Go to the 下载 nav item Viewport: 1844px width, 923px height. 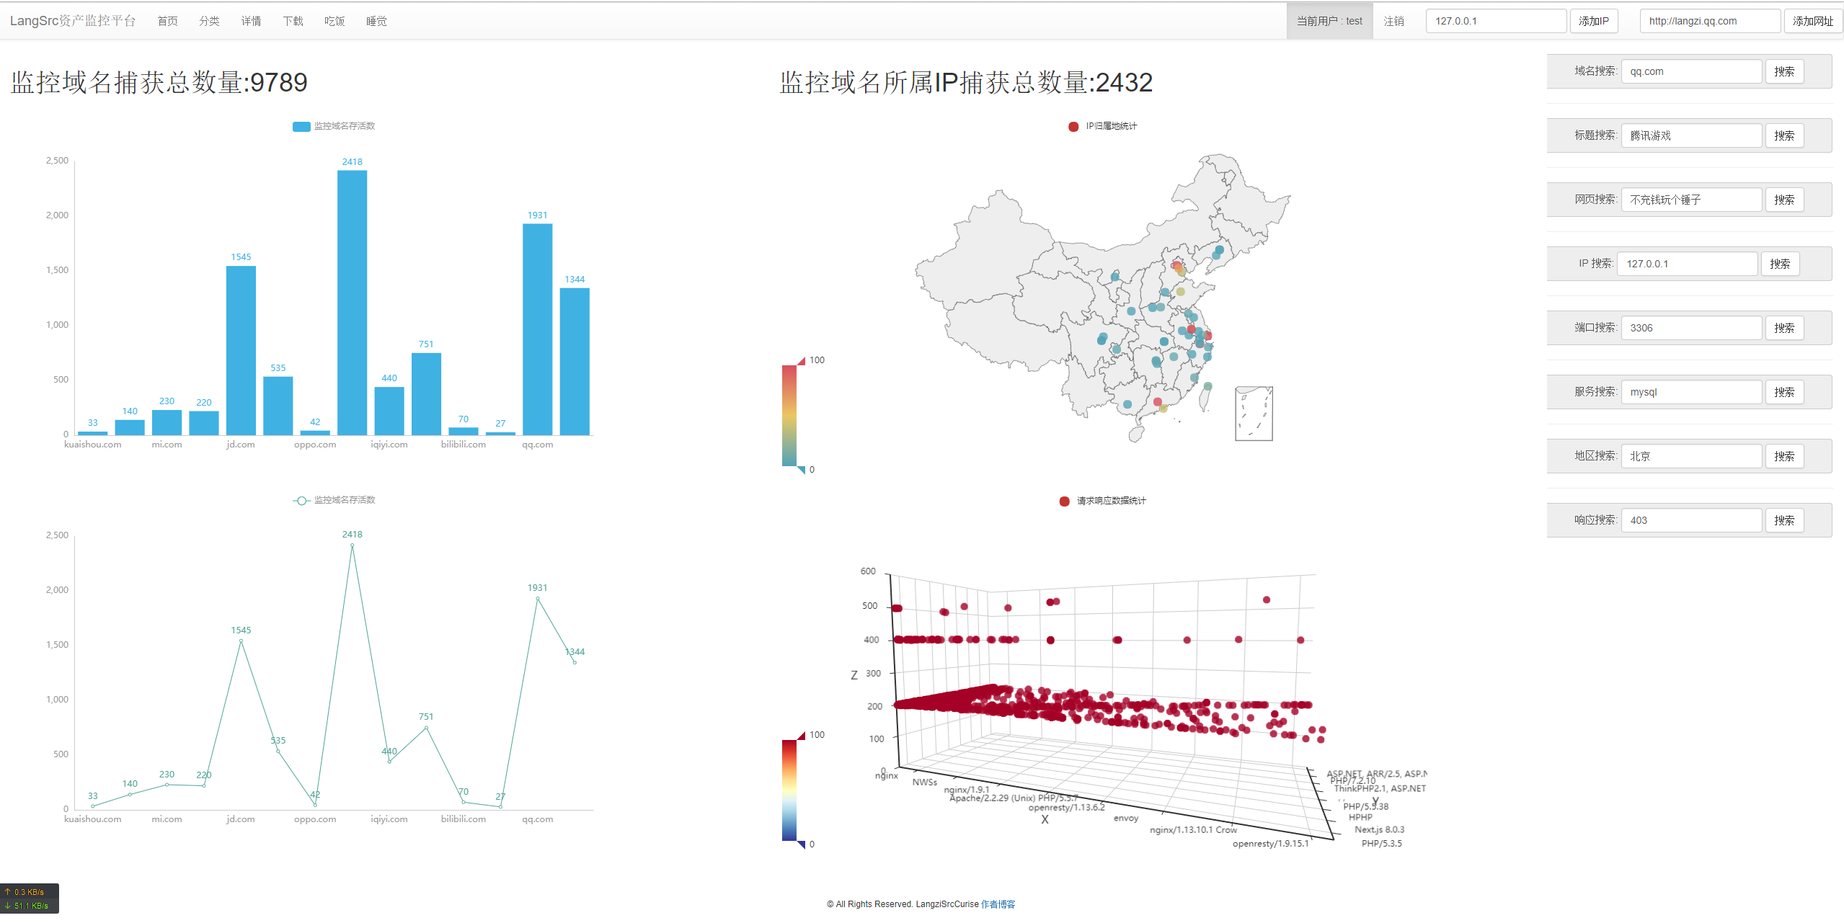coord(293,22)
